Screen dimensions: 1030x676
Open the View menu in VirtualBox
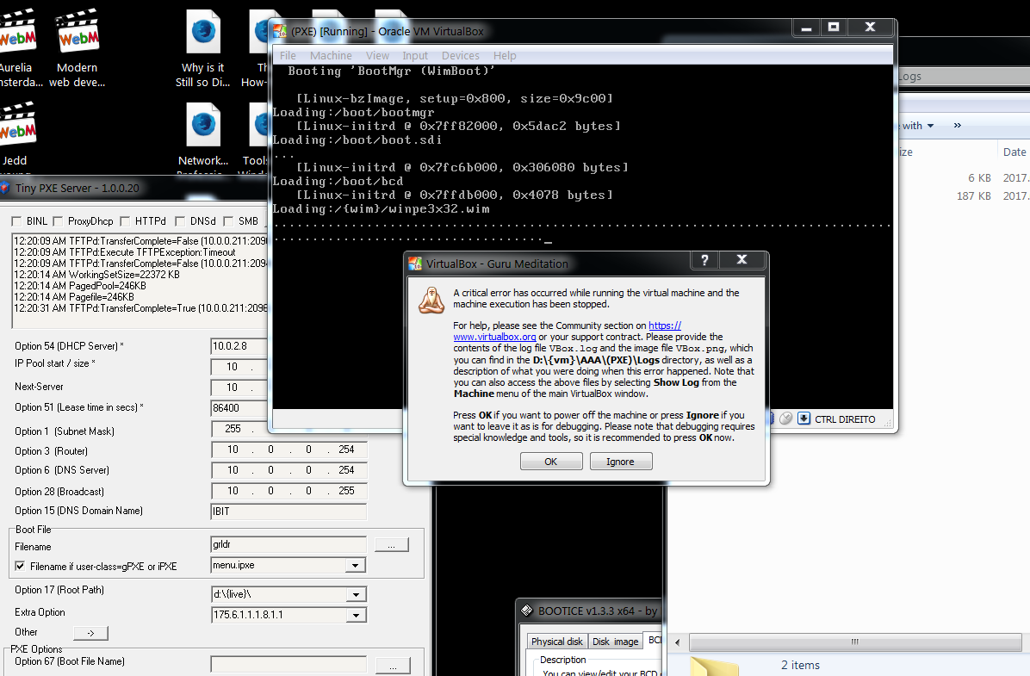(x=378, y=56)
